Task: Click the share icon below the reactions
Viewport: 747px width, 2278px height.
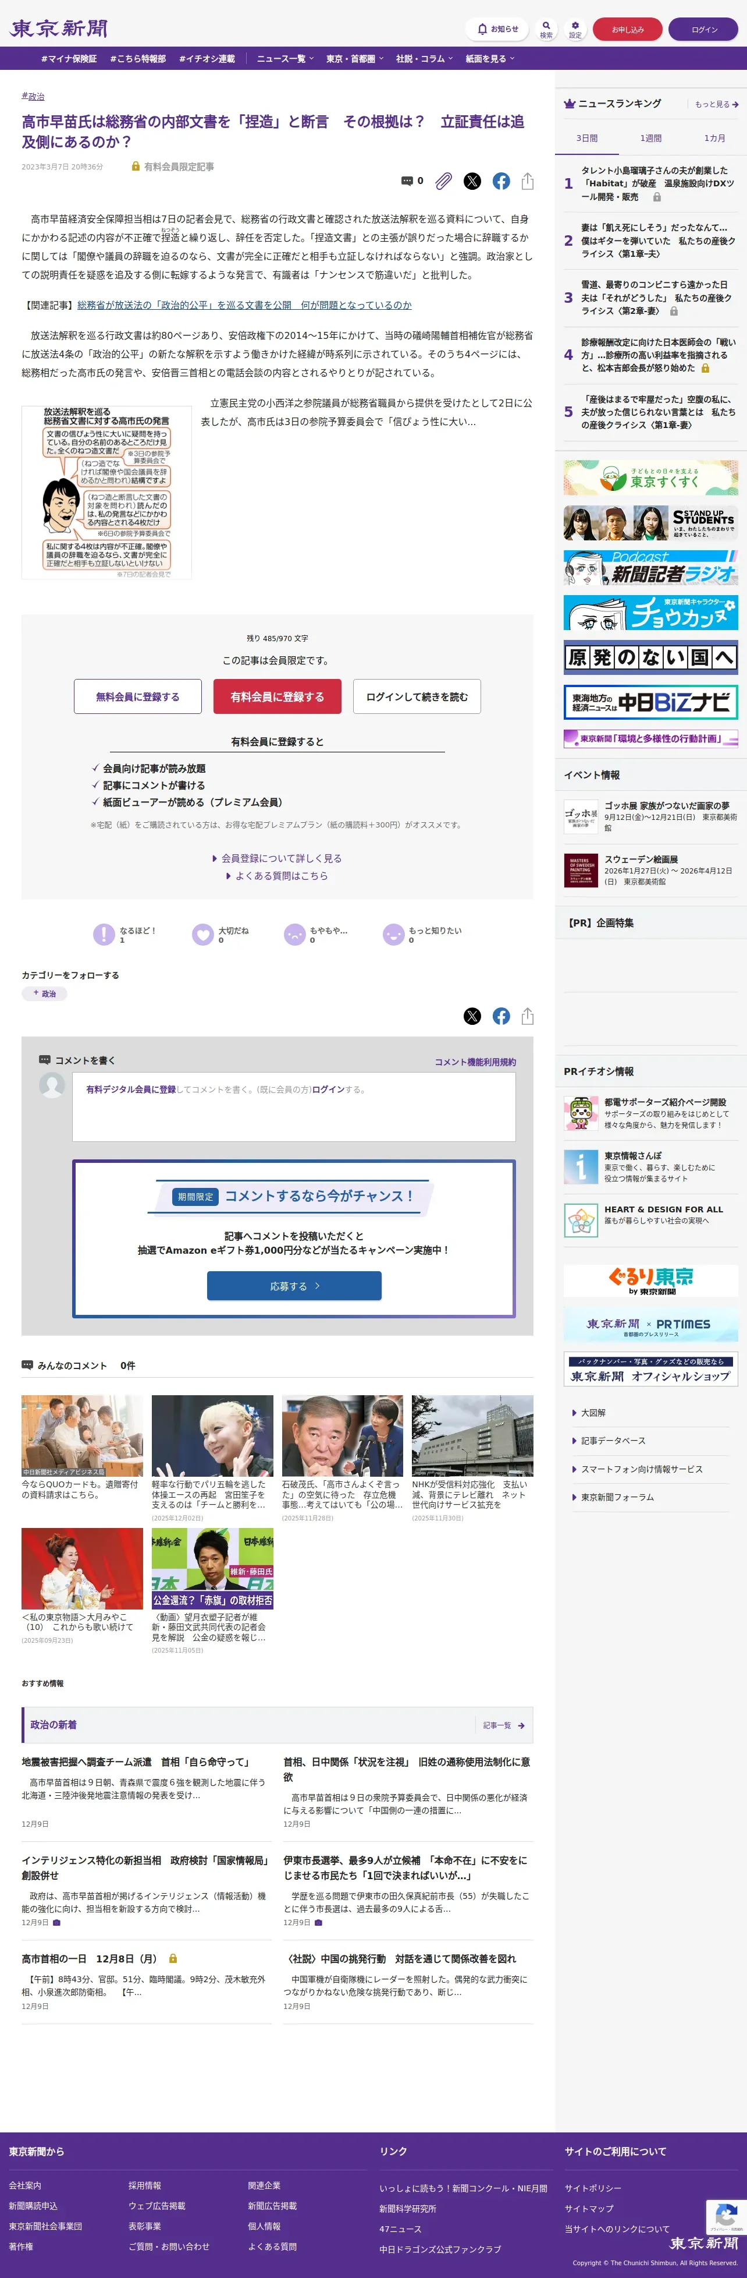Action: [x=528, y=1016]
